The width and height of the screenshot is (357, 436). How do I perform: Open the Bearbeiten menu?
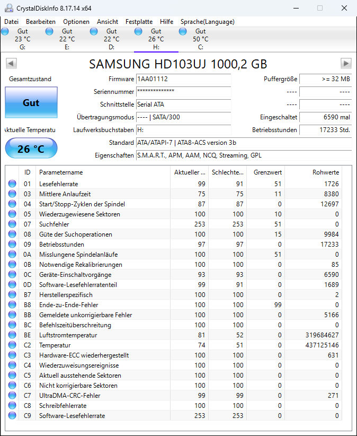click(41, 22)
